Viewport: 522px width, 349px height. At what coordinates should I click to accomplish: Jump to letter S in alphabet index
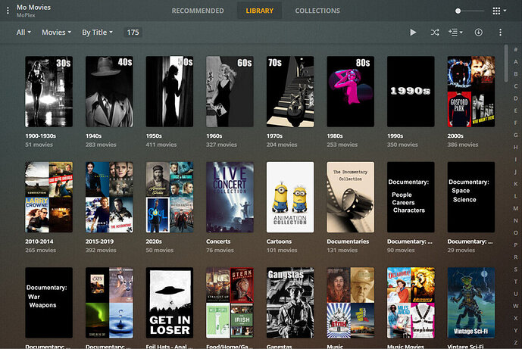[x=515, y=270]
